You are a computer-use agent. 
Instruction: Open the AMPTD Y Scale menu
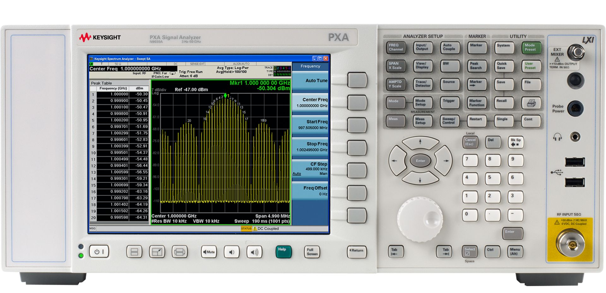point(395,84)
